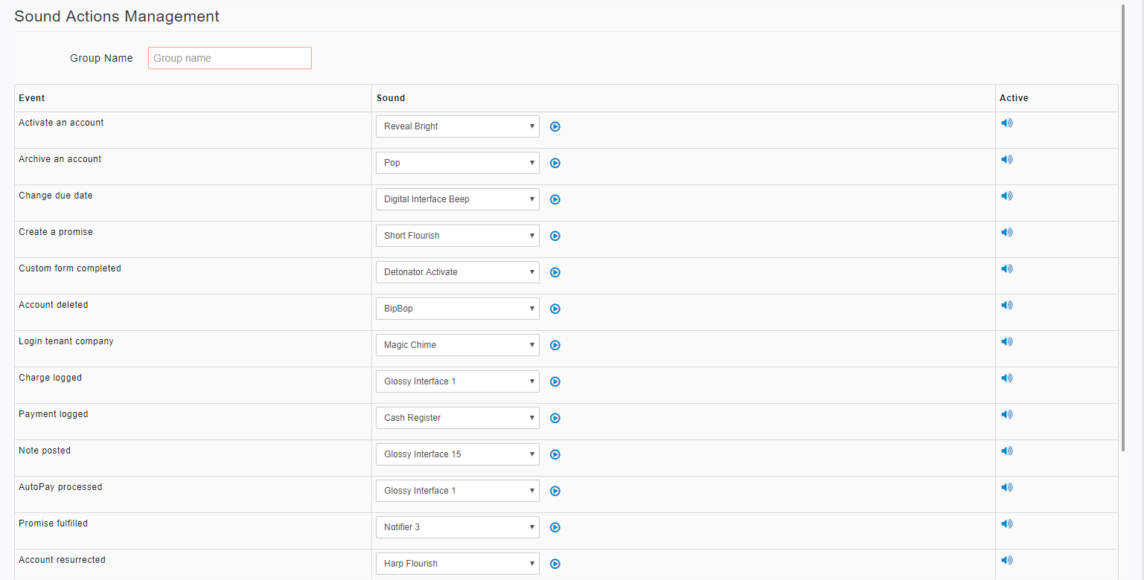Open the Notifier 3 sound dropdown

point(458,527)
